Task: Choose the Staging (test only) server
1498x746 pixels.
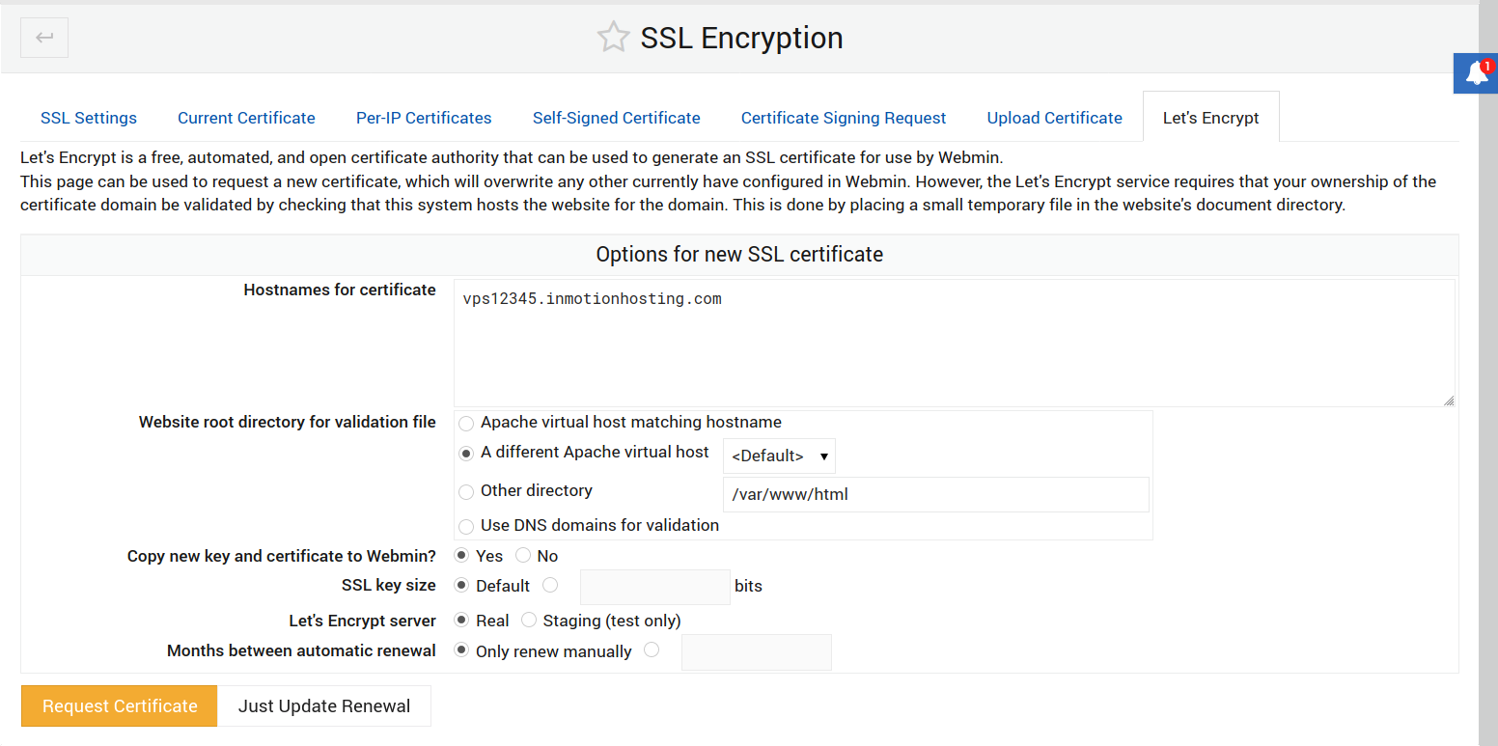Action: point(529,621)
